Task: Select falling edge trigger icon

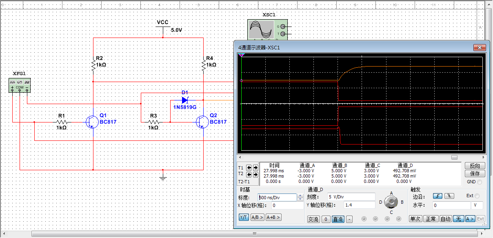Action: [449, 196]
